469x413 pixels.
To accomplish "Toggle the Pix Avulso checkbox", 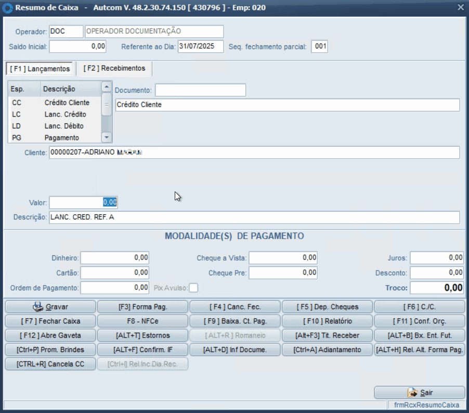I will pos(193,288).
